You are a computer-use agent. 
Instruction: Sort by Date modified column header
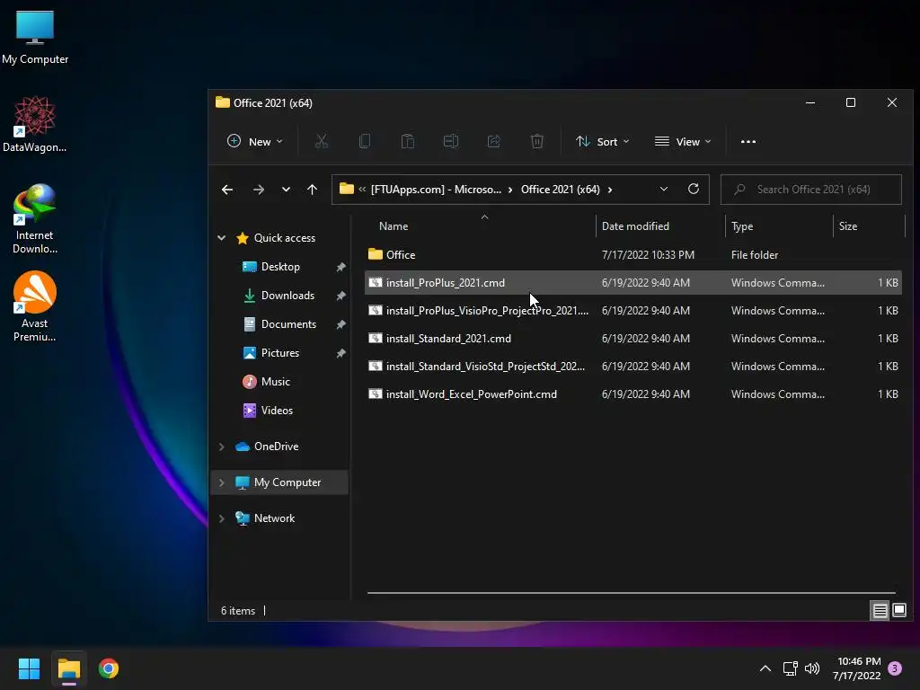click(635, 226)
